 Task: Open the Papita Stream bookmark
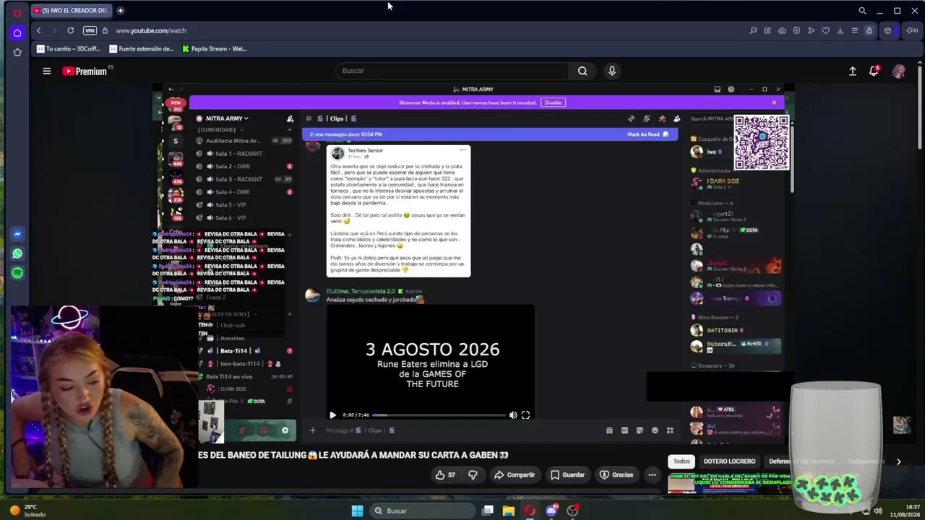click(215, 49)
